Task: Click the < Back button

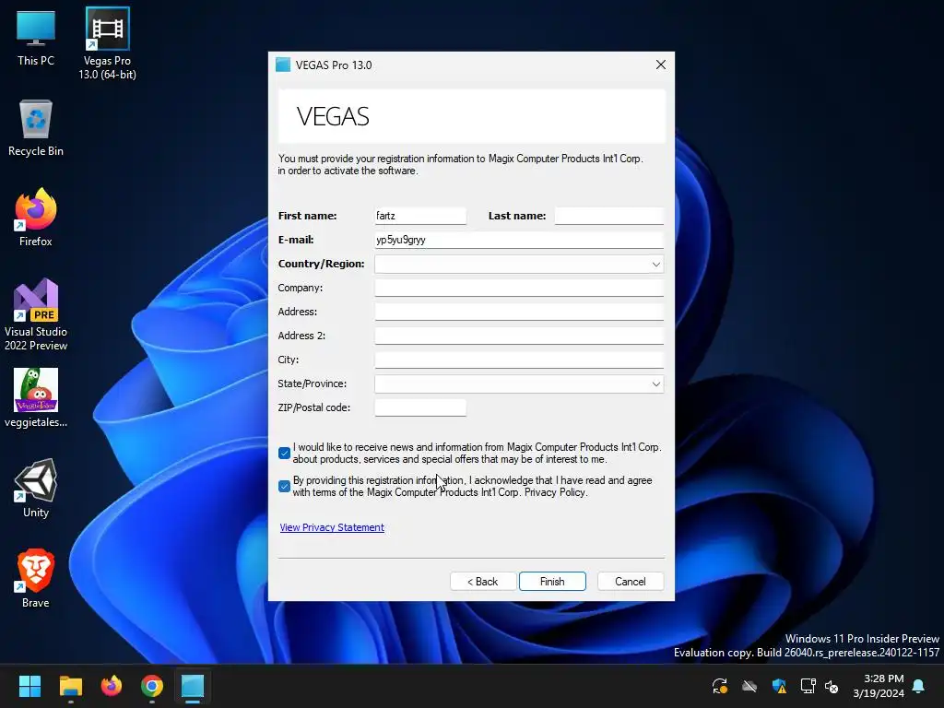Action: [x=483, y=582]
